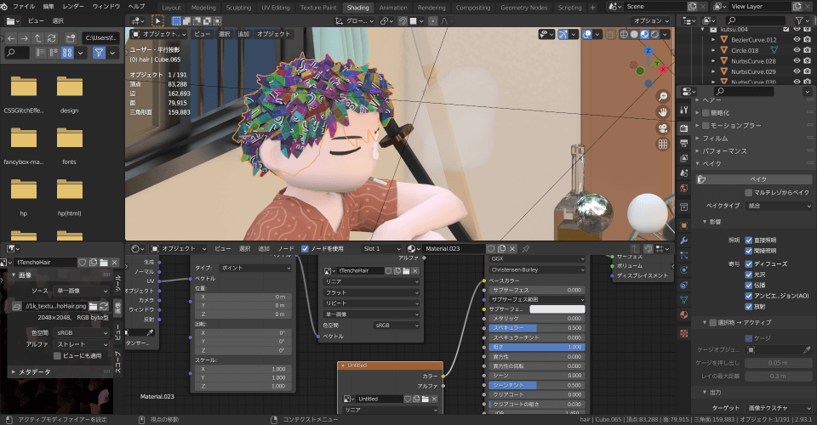This screenshot has width=817, height=425.
Task: Switch to the Layout workspace tab
Action: [171, 8]
